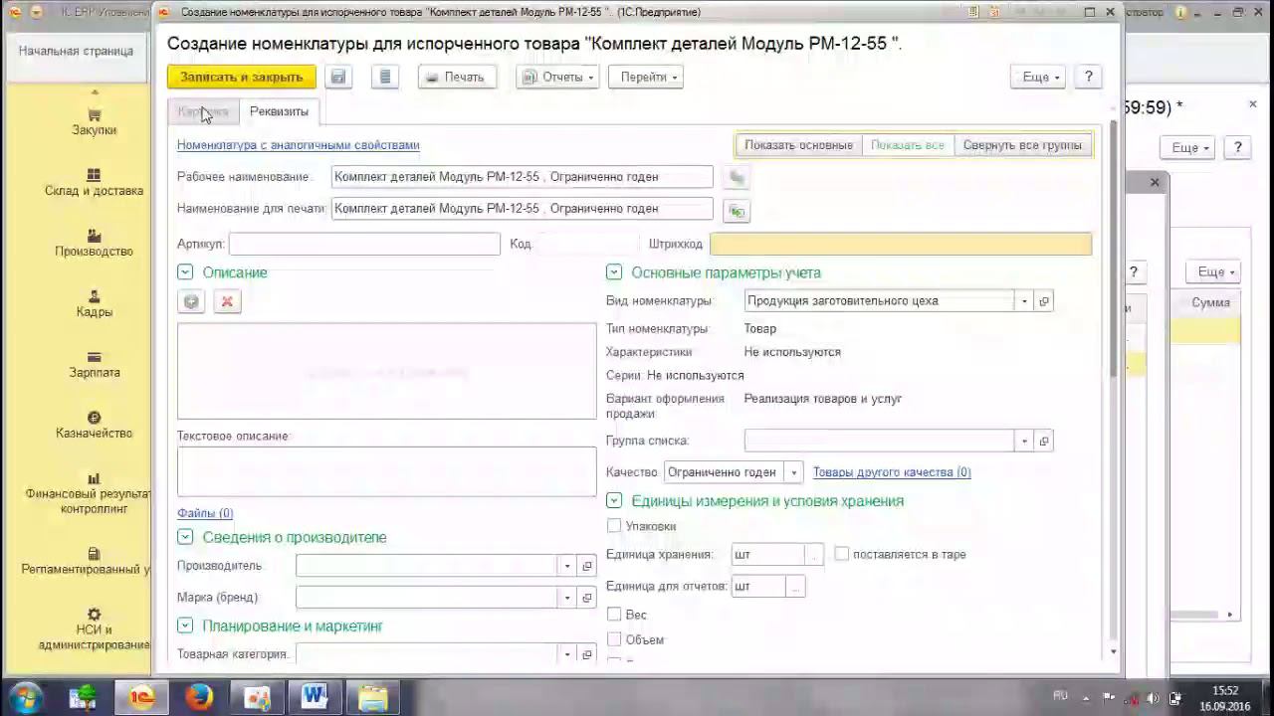1274x716 pixels.
Task: Open Товарная категория item form icon
Action: [x=587, y=654]
